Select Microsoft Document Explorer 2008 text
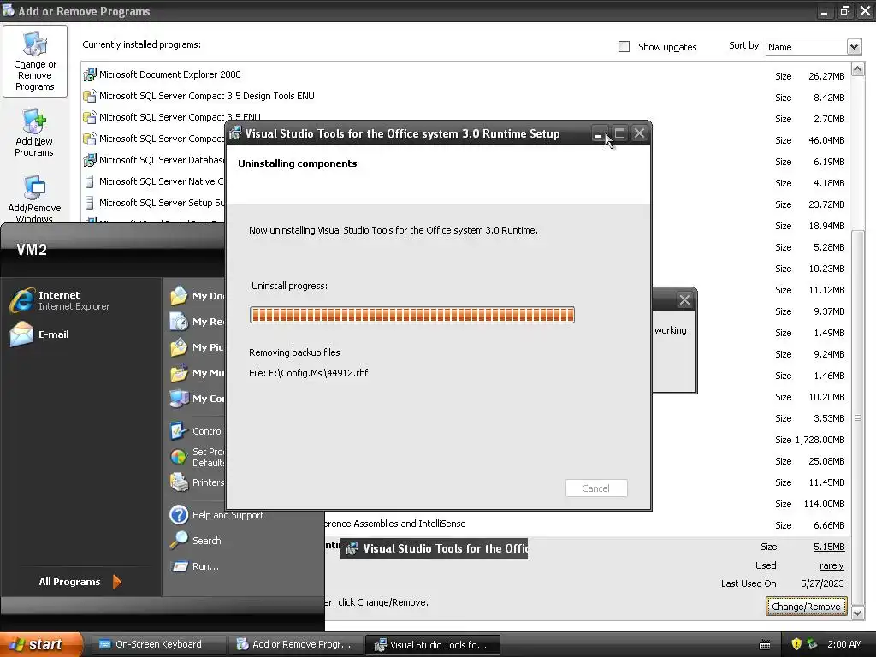 [x=170, y=74]
